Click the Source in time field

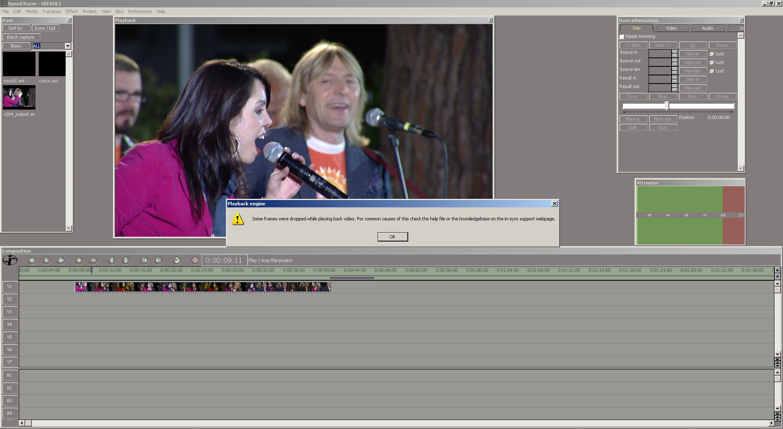pyautogui.click(x=660, y=53)
